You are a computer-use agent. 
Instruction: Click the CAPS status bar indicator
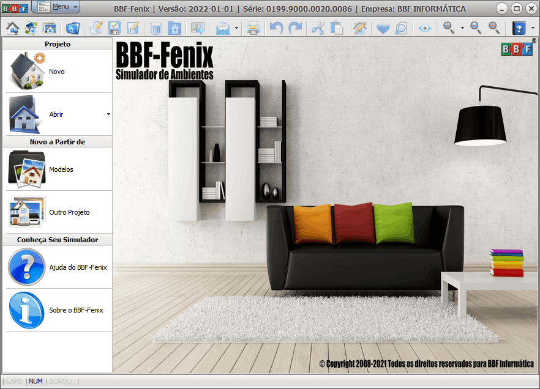[x=13, y=381]
